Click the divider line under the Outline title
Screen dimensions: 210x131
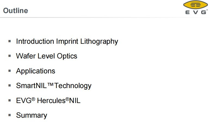[105, 18]
